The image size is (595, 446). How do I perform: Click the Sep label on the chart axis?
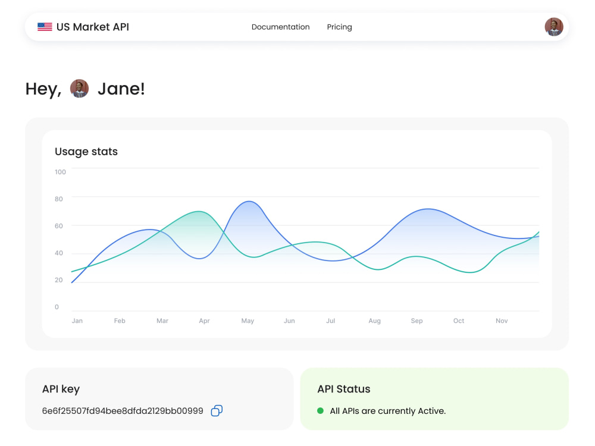click(x=416, y=321)
